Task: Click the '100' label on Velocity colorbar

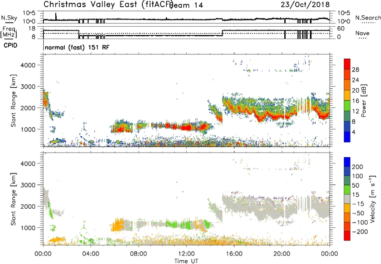Action: pyautogui.click(x=358, y=176)
